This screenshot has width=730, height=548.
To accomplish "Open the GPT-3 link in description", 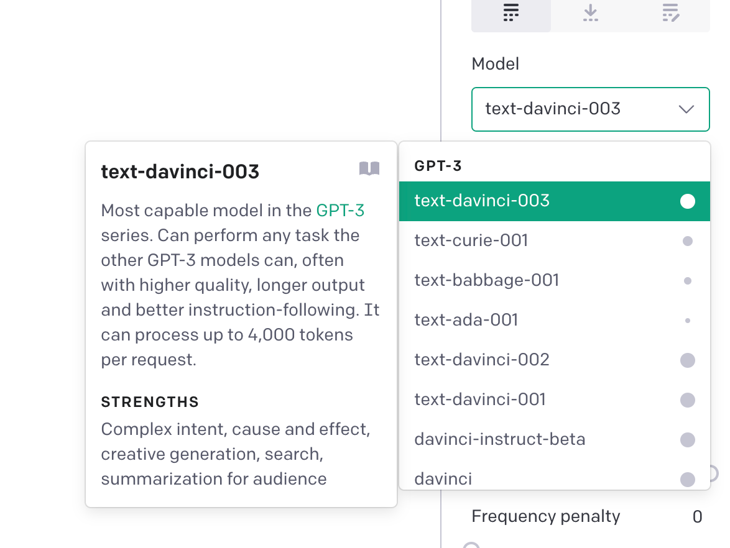I will pos(340,210).
